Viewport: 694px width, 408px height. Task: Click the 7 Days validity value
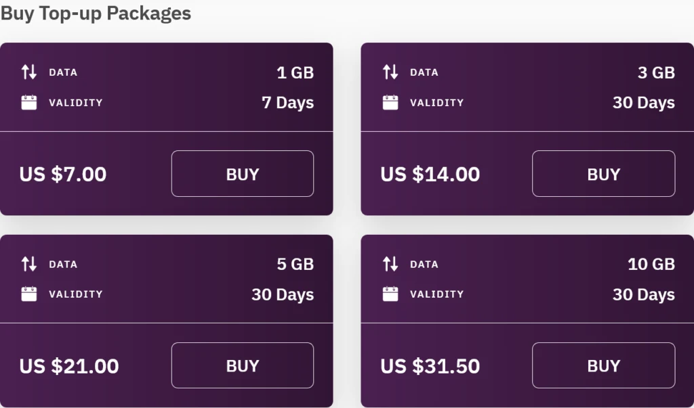tap(287, 103)
